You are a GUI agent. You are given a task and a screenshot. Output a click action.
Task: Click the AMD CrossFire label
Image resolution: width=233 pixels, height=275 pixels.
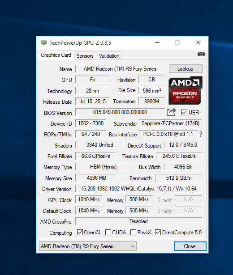pos(56,222)
